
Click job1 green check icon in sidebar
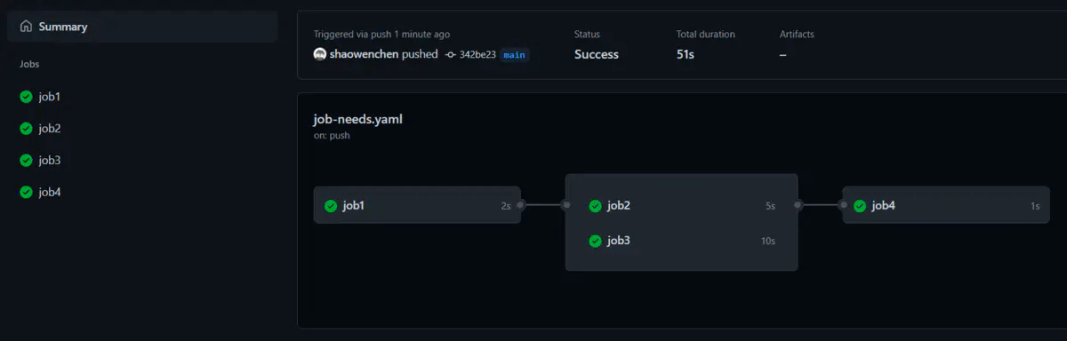pyautogui.click(x=26, y=97)
